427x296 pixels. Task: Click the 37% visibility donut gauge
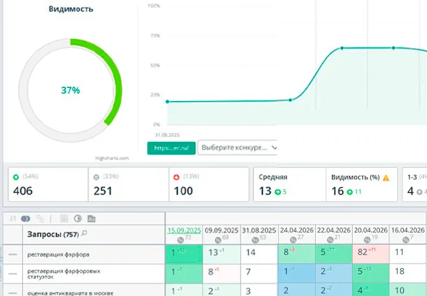[x=71, y=91]
